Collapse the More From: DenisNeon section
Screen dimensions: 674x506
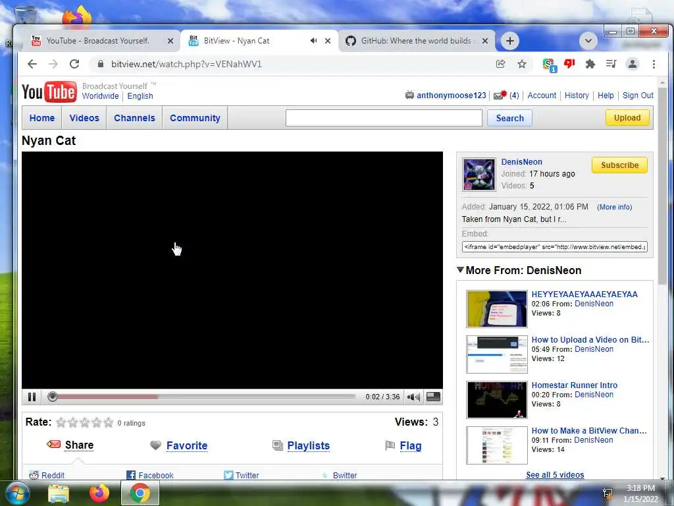460,269
